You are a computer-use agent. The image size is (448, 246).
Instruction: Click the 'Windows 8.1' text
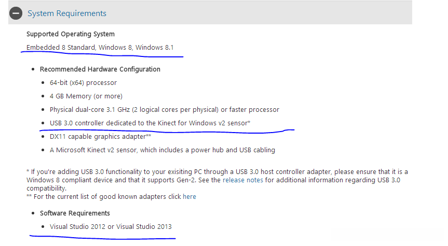pyautogui.click(x=155, y=48)
